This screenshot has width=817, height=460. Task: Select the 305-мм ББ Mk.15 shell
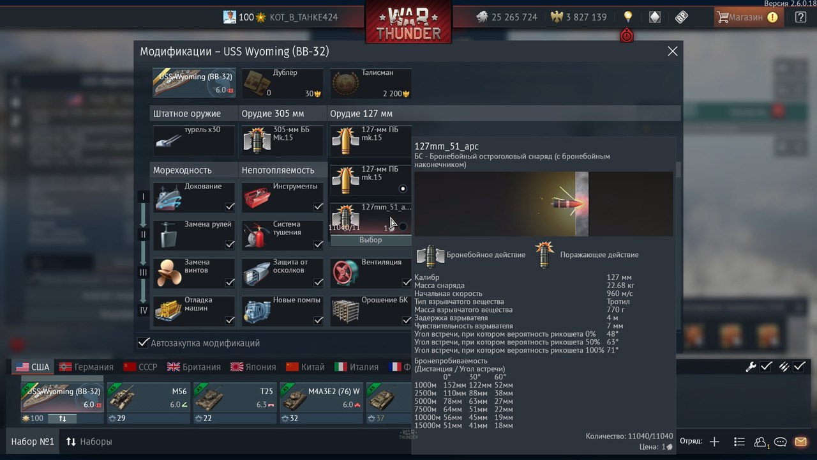(282, 141)
